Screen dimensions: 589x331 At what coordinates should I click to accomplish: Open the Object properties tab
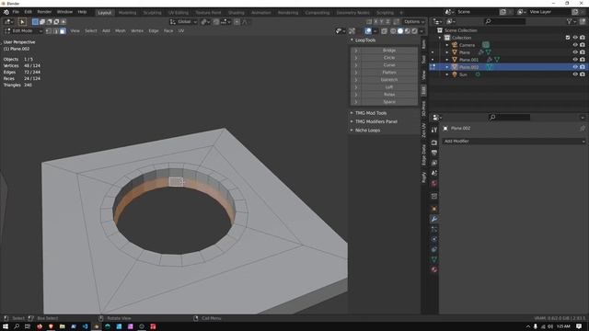(x=434, y=209)
